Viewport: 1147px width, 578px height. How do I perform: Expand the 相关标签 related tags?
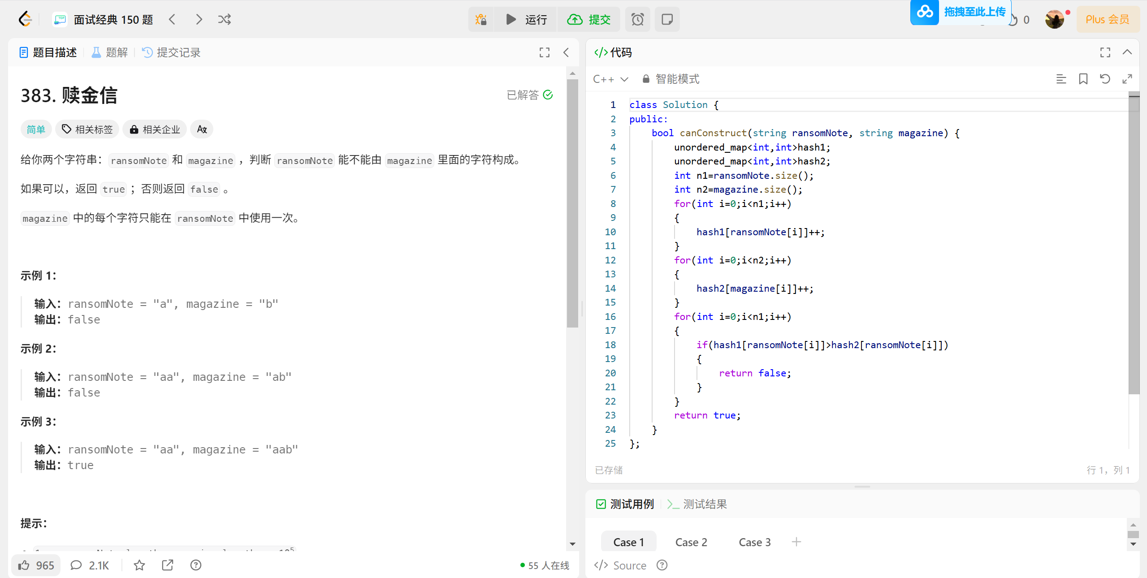[87, 129]
